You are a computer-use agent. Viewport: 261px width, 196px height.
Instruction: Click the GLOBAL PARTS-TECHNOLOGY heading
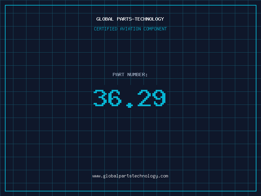[x=130, y=19]
